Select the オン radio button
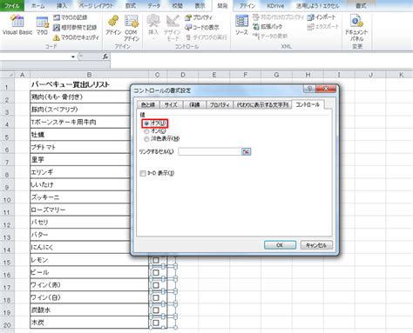The image size is (413, 333). click(146, 131)
